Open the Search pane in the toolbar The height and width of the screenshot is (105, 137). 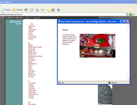pyautogui.click(x=6, y=10)
